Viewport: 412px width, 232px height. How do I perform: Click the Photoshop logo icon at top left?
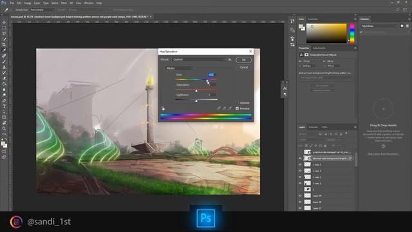tap(4, 3)
